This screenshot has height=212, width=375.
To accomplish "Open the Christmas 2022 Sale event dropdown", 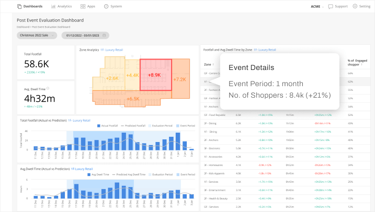I will pyautogui.click(x=37, y=36).
